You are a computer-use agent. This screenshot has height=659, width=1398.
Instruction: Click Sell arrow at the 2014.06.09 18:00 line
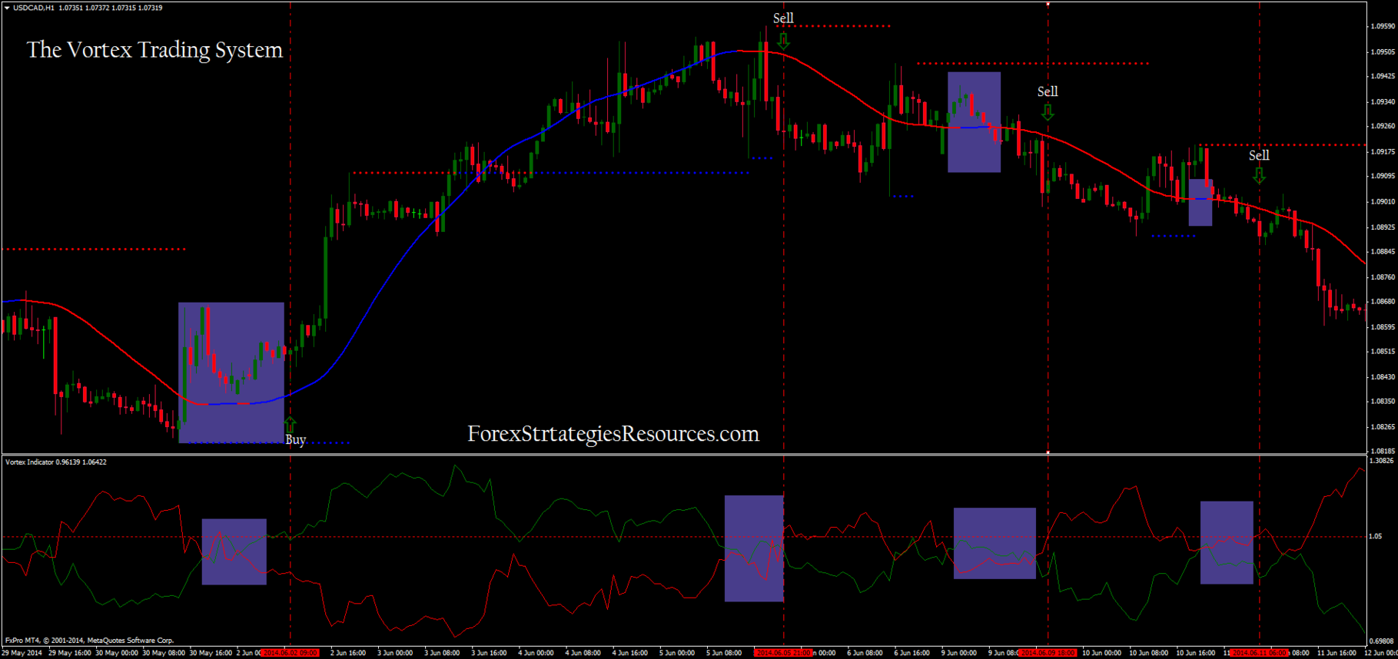pyautogui.click(x=1048, y=112)
